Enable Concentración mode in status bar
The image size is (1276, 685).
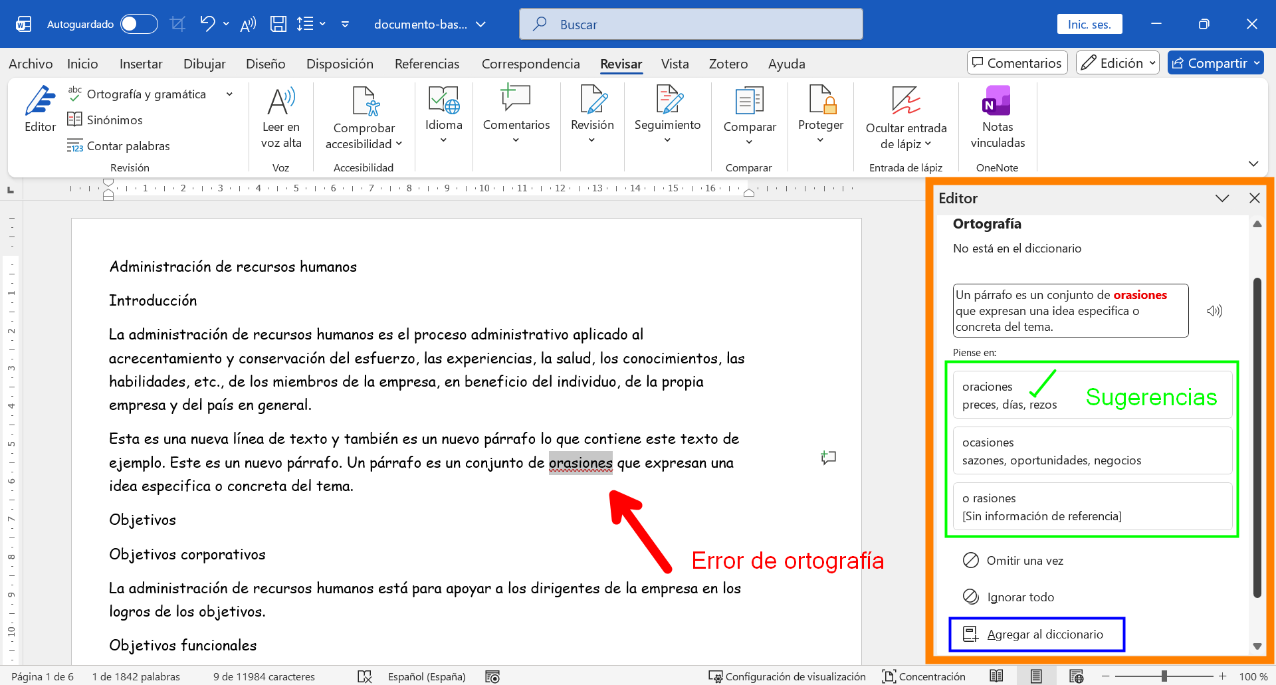pyautogui.click(x=924, y=676)
